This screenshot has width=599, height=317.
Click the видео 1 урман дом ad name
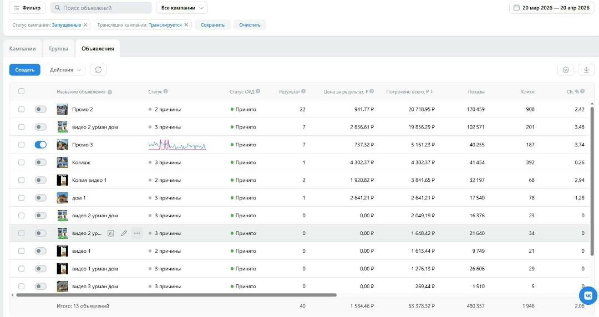pyautogui.click(x=95, y=268)
